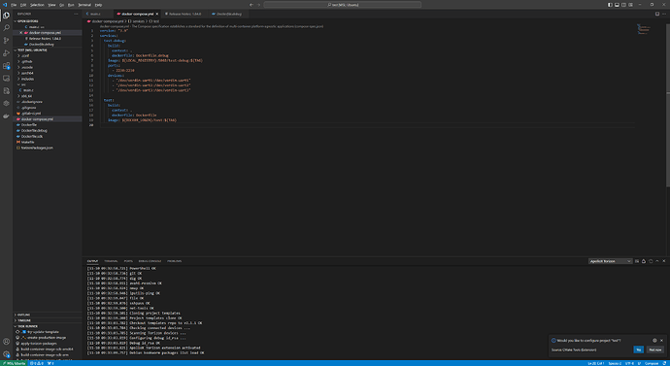Open the Terminal menu
670x366 pixels.
tap(84, 5)
